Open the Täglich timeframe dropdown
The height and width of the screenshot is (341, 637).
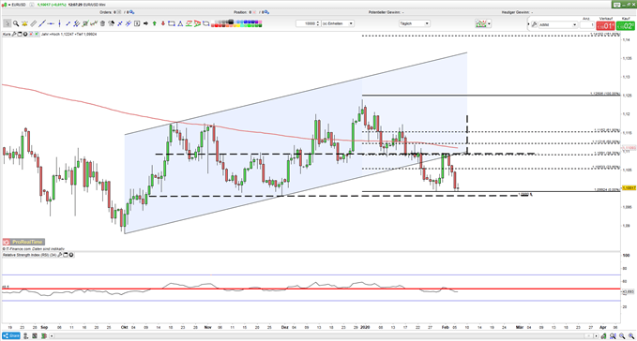(414, 23)
